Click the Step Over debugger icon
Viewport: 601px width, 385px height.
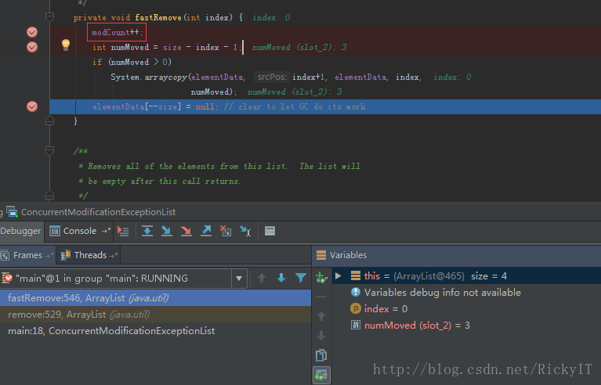(x=147, y=231)
